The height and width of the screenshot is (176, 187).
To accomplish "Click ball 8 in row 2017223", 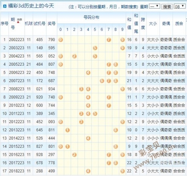I will point(116,163).
